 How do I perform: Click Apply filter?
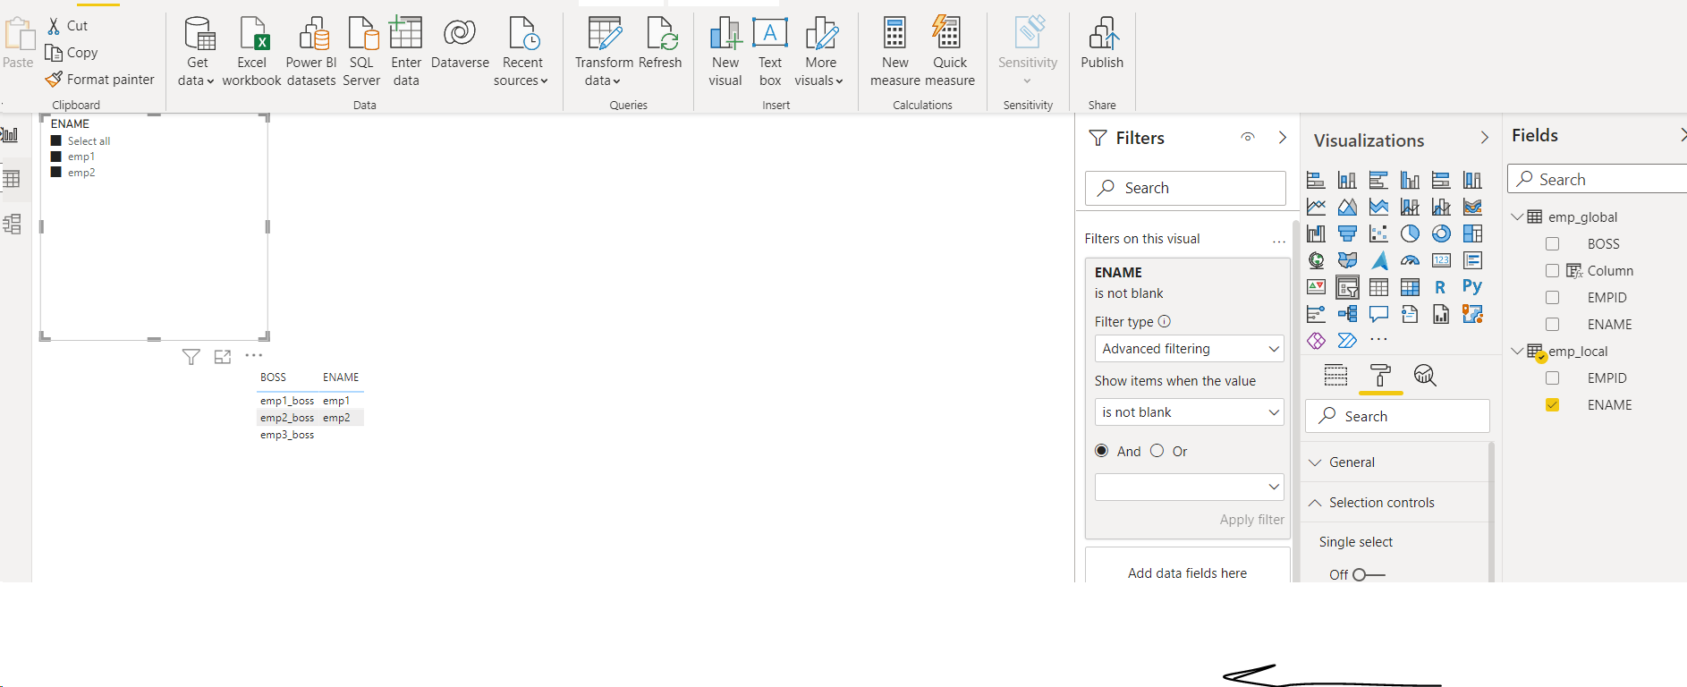click(x=1251, y=520)
